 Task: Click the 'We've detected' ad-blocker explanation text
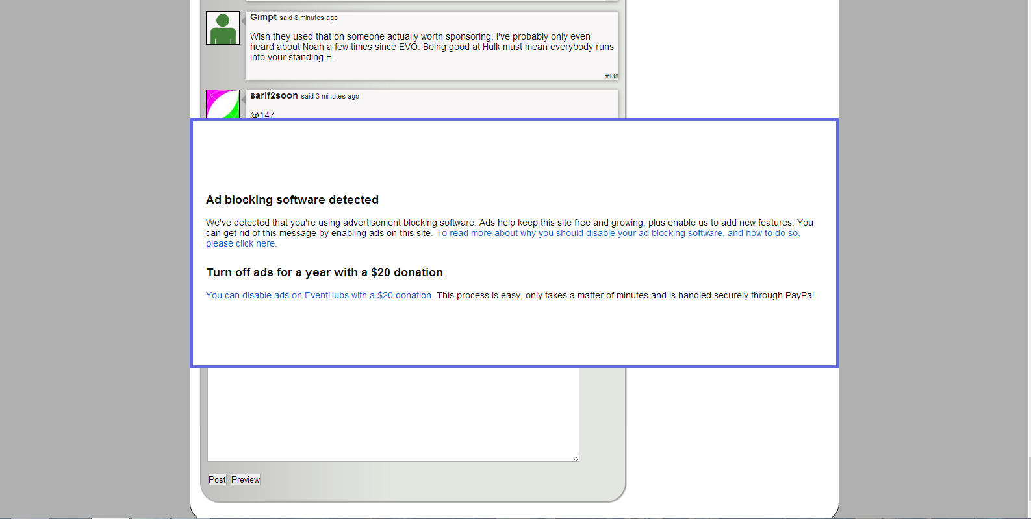click(x=455, y=223)
